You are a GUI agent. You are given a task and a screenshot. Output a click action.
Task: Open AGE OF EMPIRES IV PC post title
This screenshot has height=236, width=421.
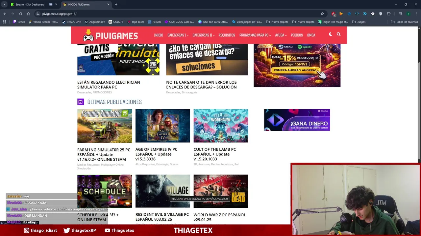(157, 154)
